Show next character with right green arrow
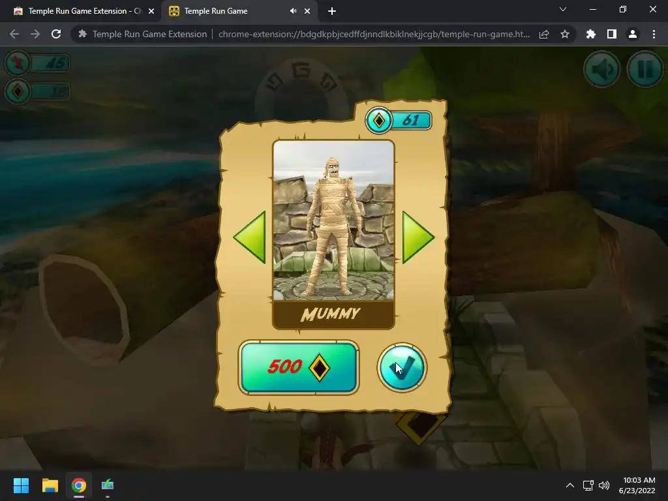 [418, 237]
